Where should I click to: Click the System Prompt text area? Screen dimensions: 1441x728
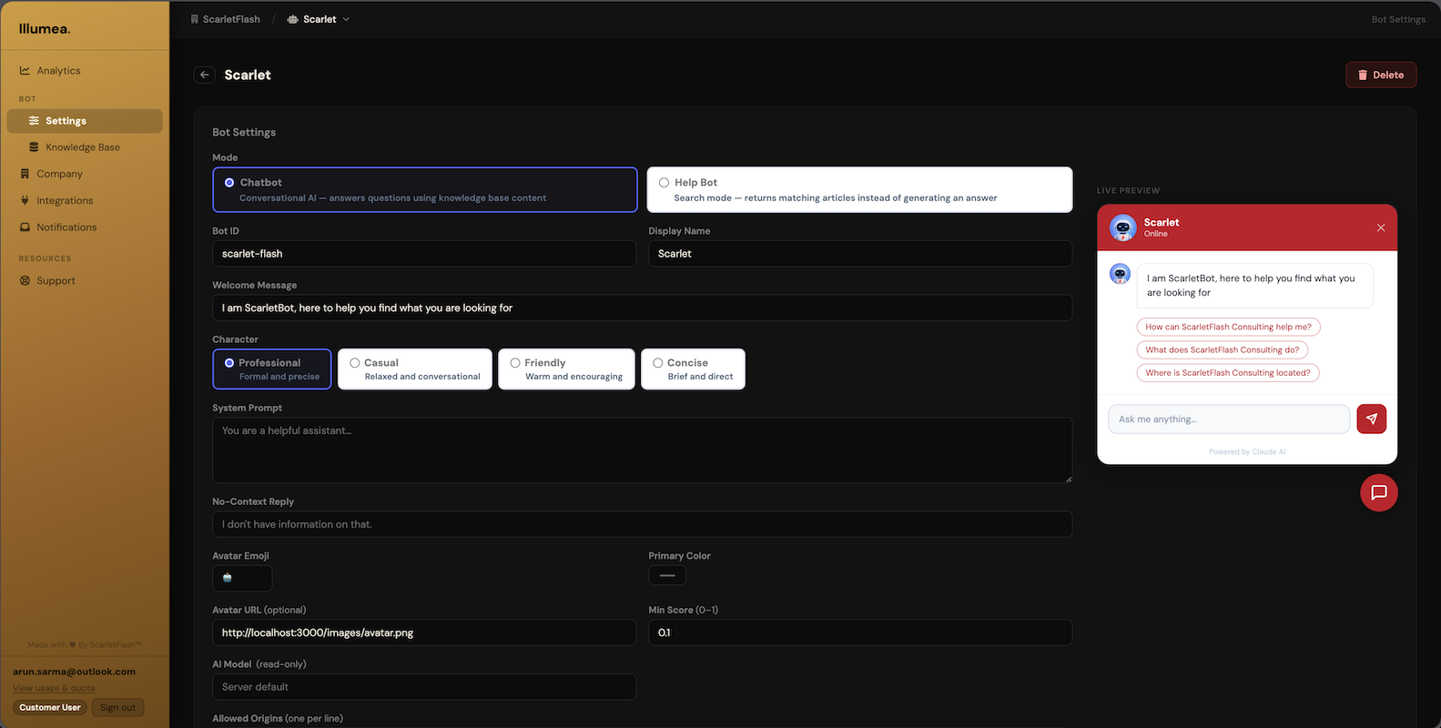[642, 450]
